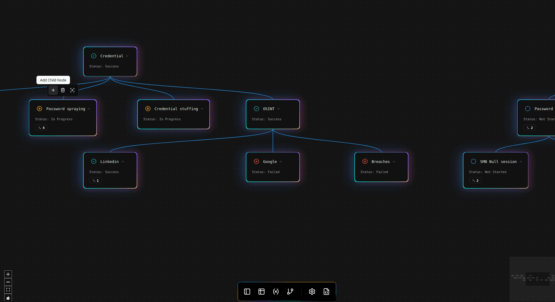Fit view using the fullscreen control
This screenshot has height=302, width=555.
point(8,290)
